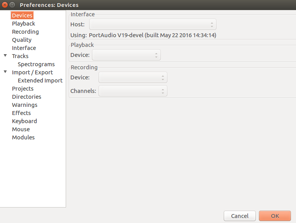Select Directories in the category list
This screenshot has width=296, height=223.
pos(26,97)
